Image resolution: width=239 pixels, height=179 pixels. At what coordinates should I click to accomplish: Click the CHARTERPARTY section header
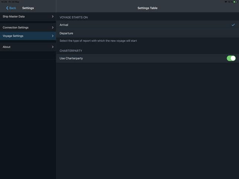(71, 51)
